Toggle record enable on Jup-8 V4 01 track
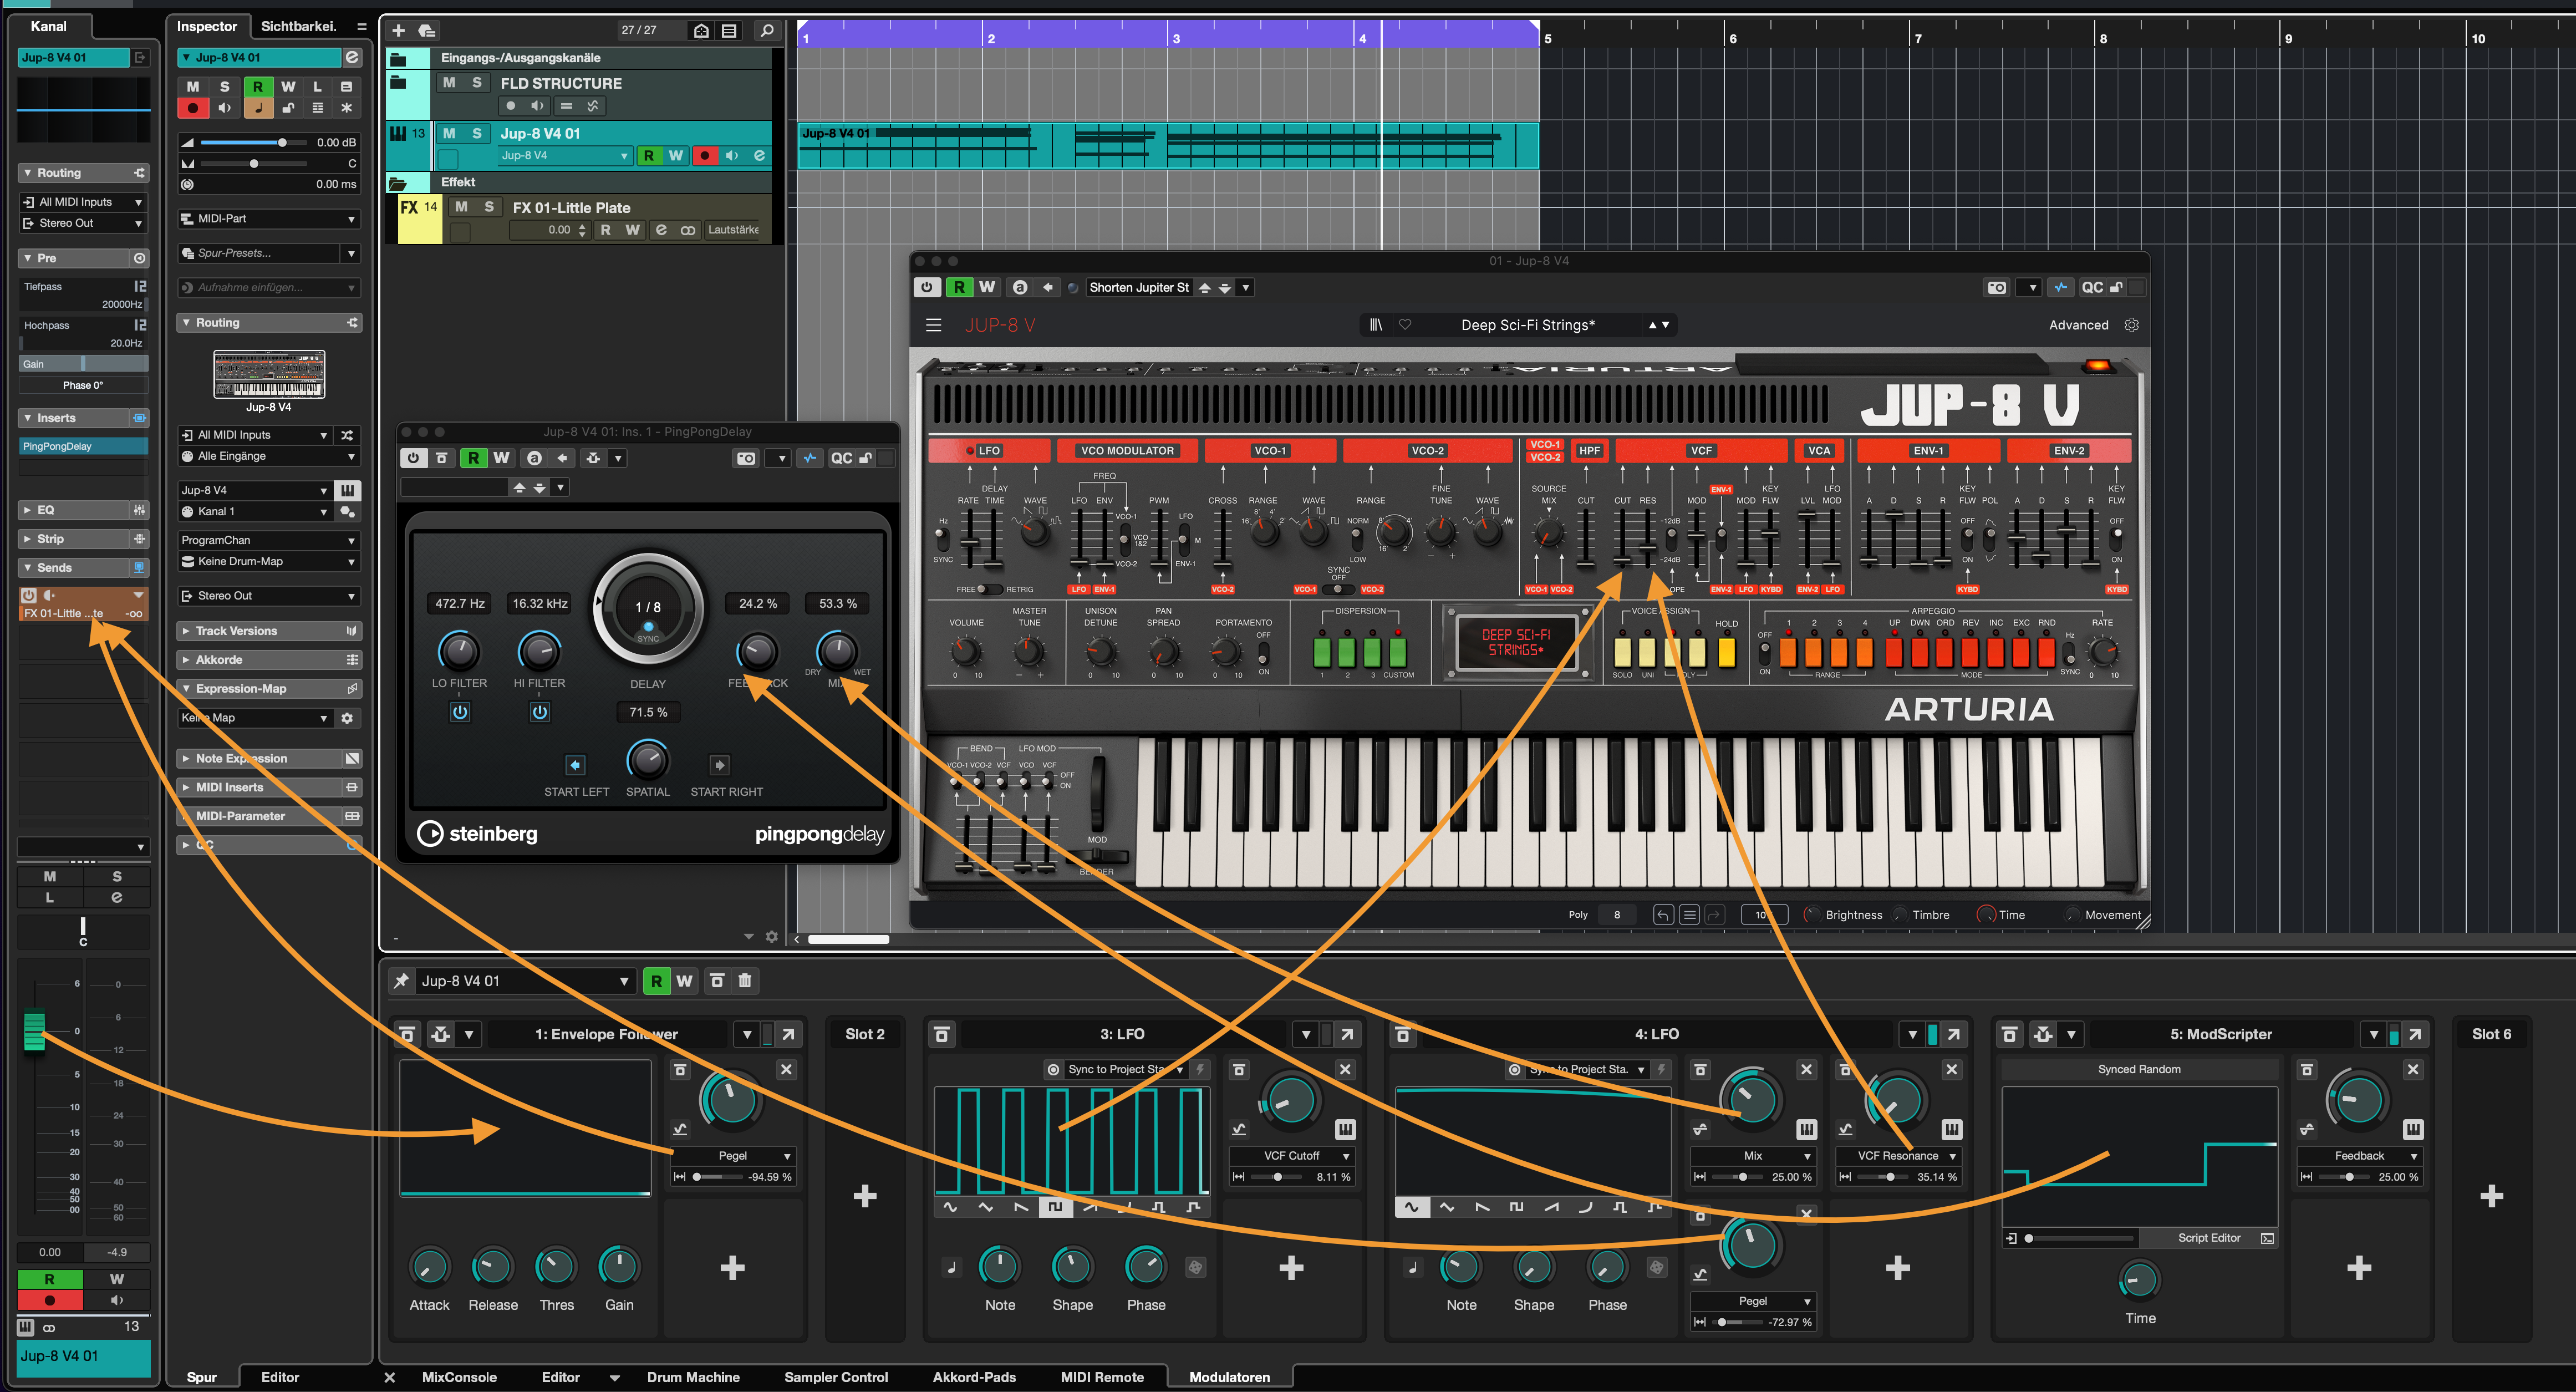This screenshot has width=2576, height=1392. 705,156
